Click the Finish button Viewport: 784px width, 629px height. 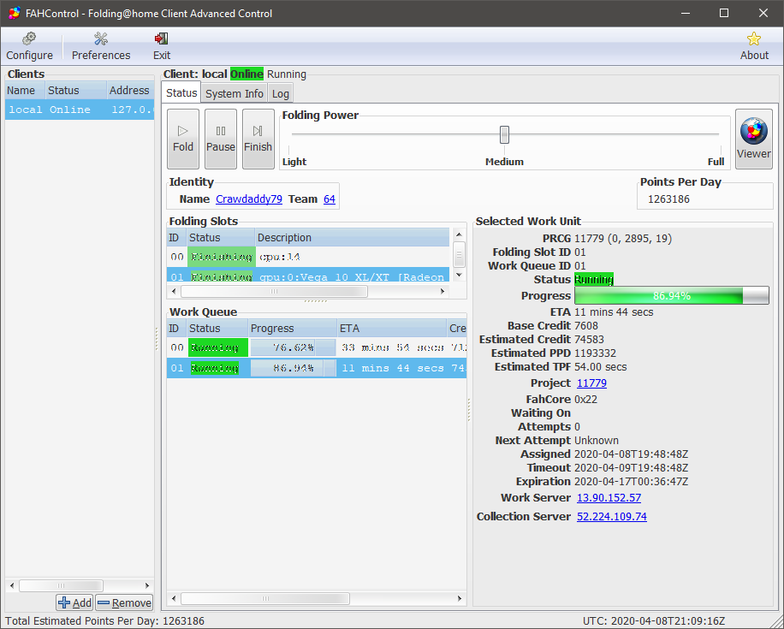[258, 139]
